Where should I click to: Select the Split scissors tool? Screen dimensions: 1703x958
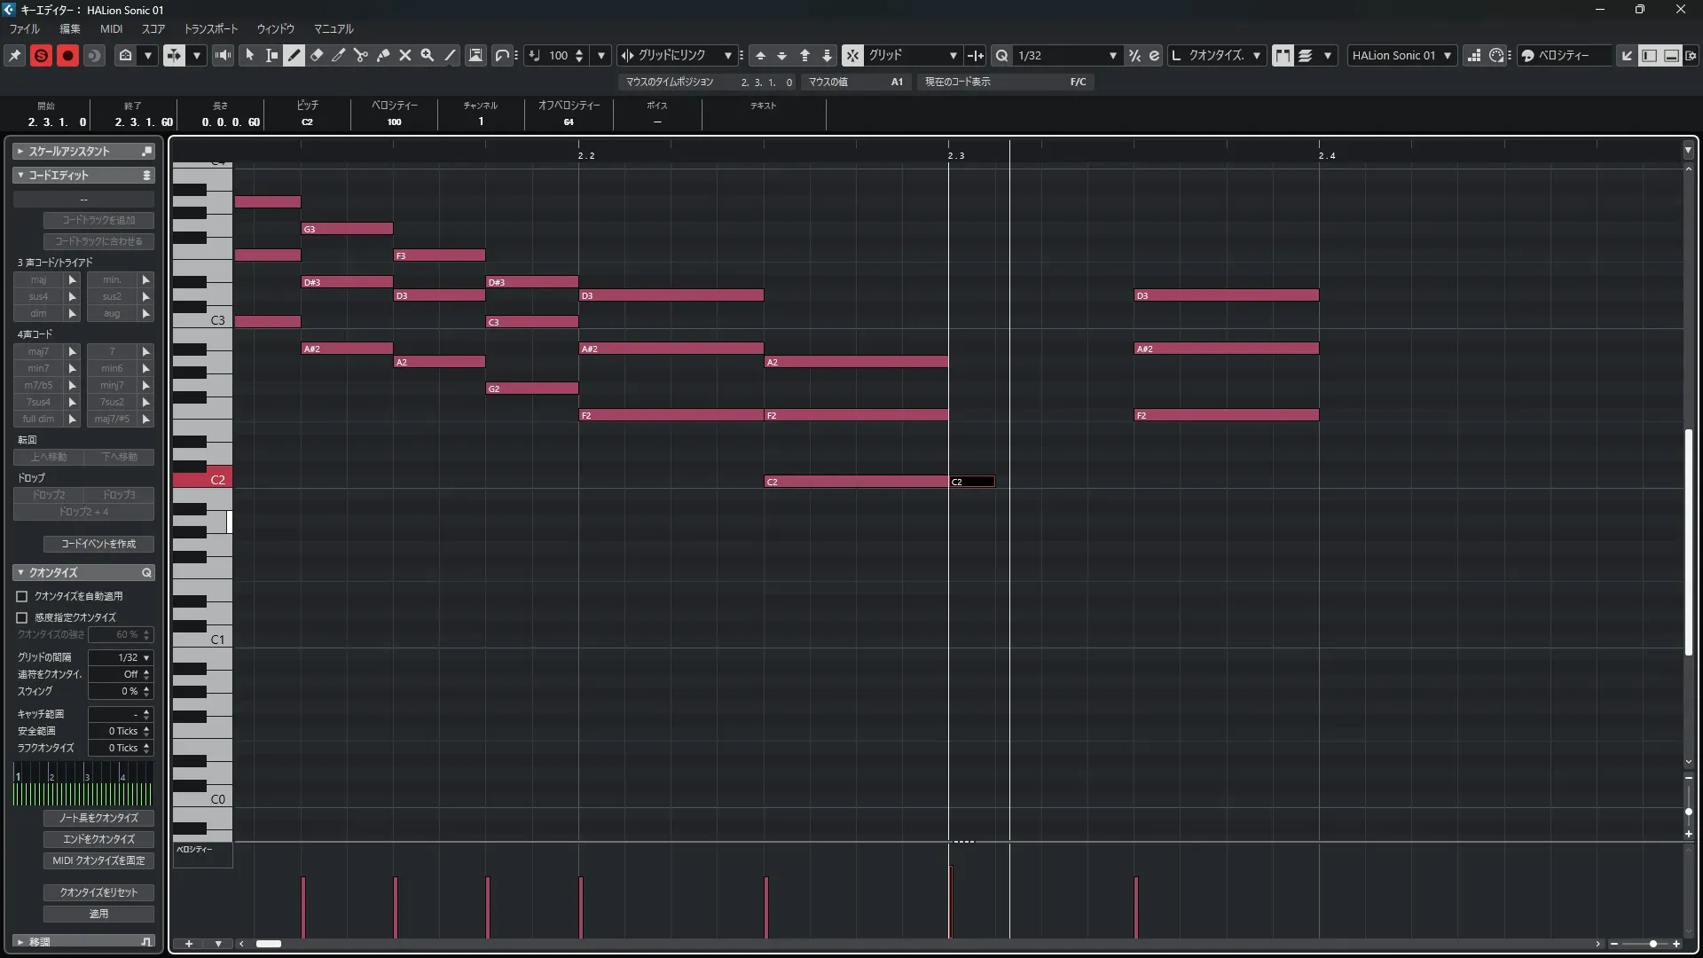[361, 55]
